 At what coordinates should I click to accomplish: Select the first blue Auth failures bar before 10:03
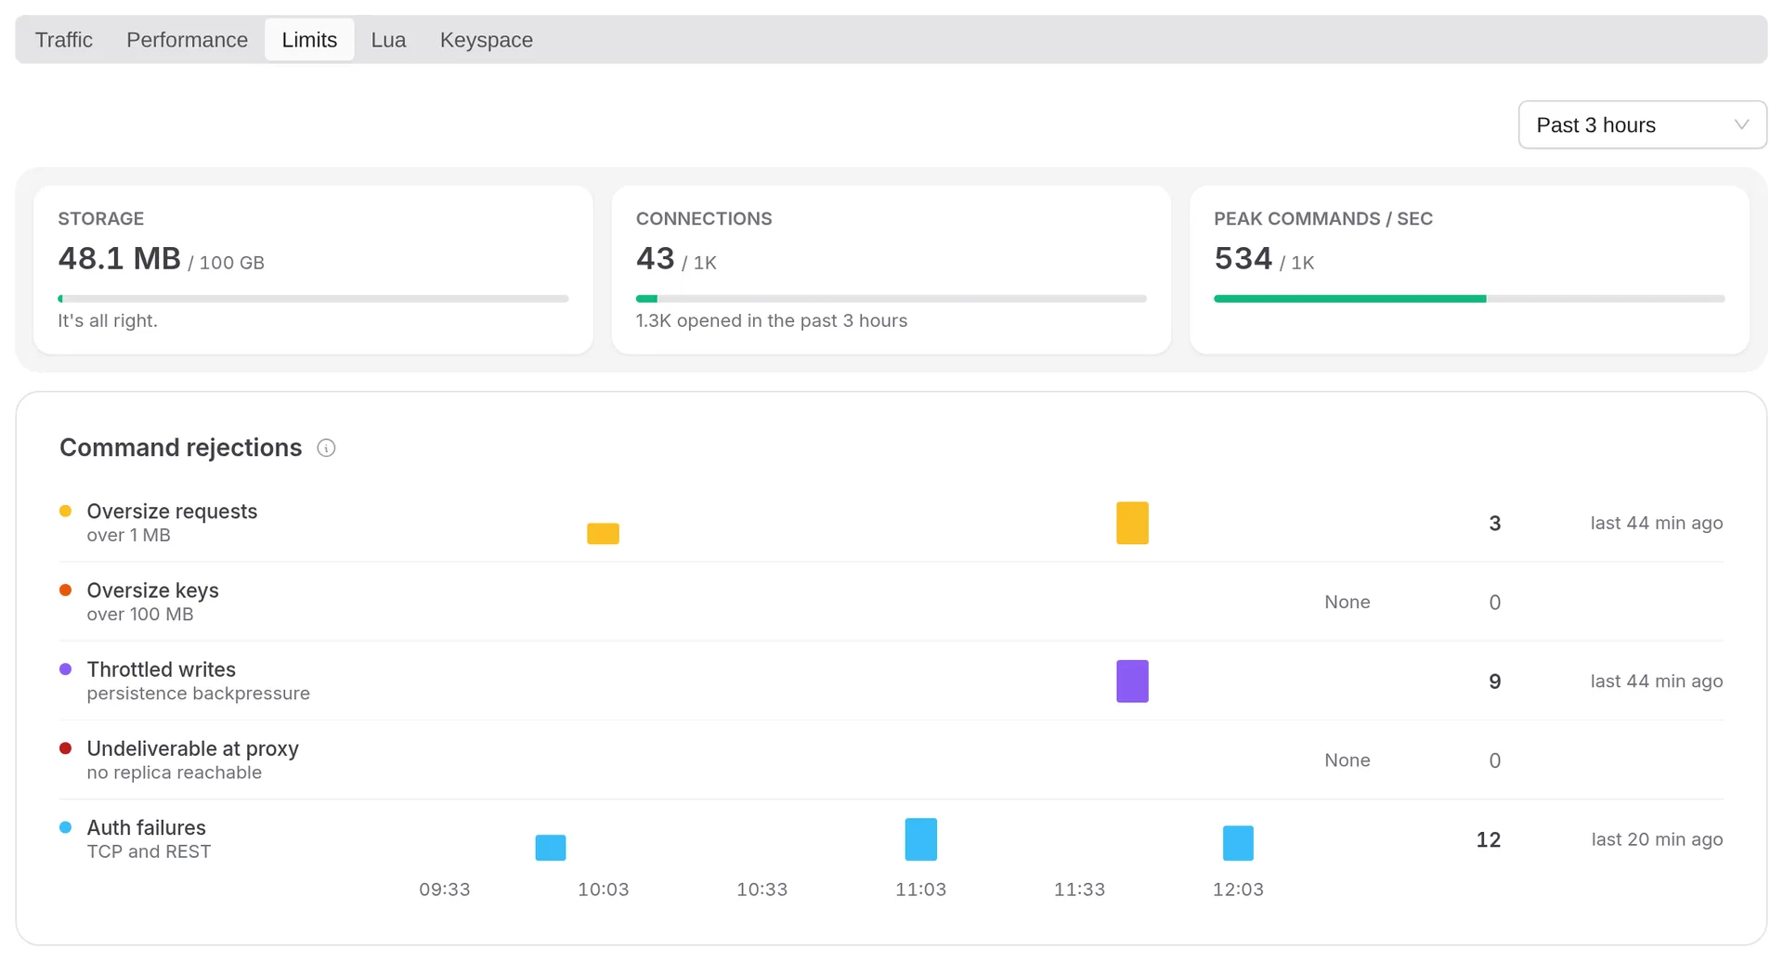551,848
